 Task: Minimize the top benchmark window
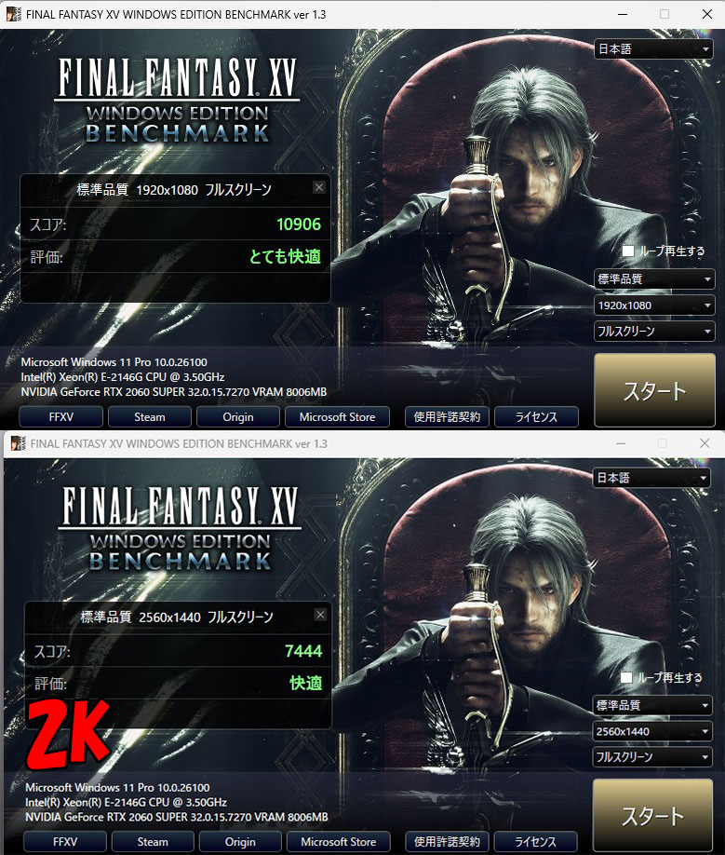click(623, 14)
